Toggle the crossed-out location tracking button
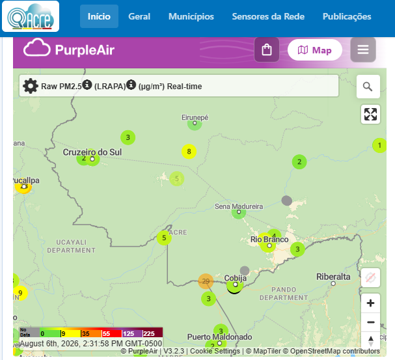 370,277
